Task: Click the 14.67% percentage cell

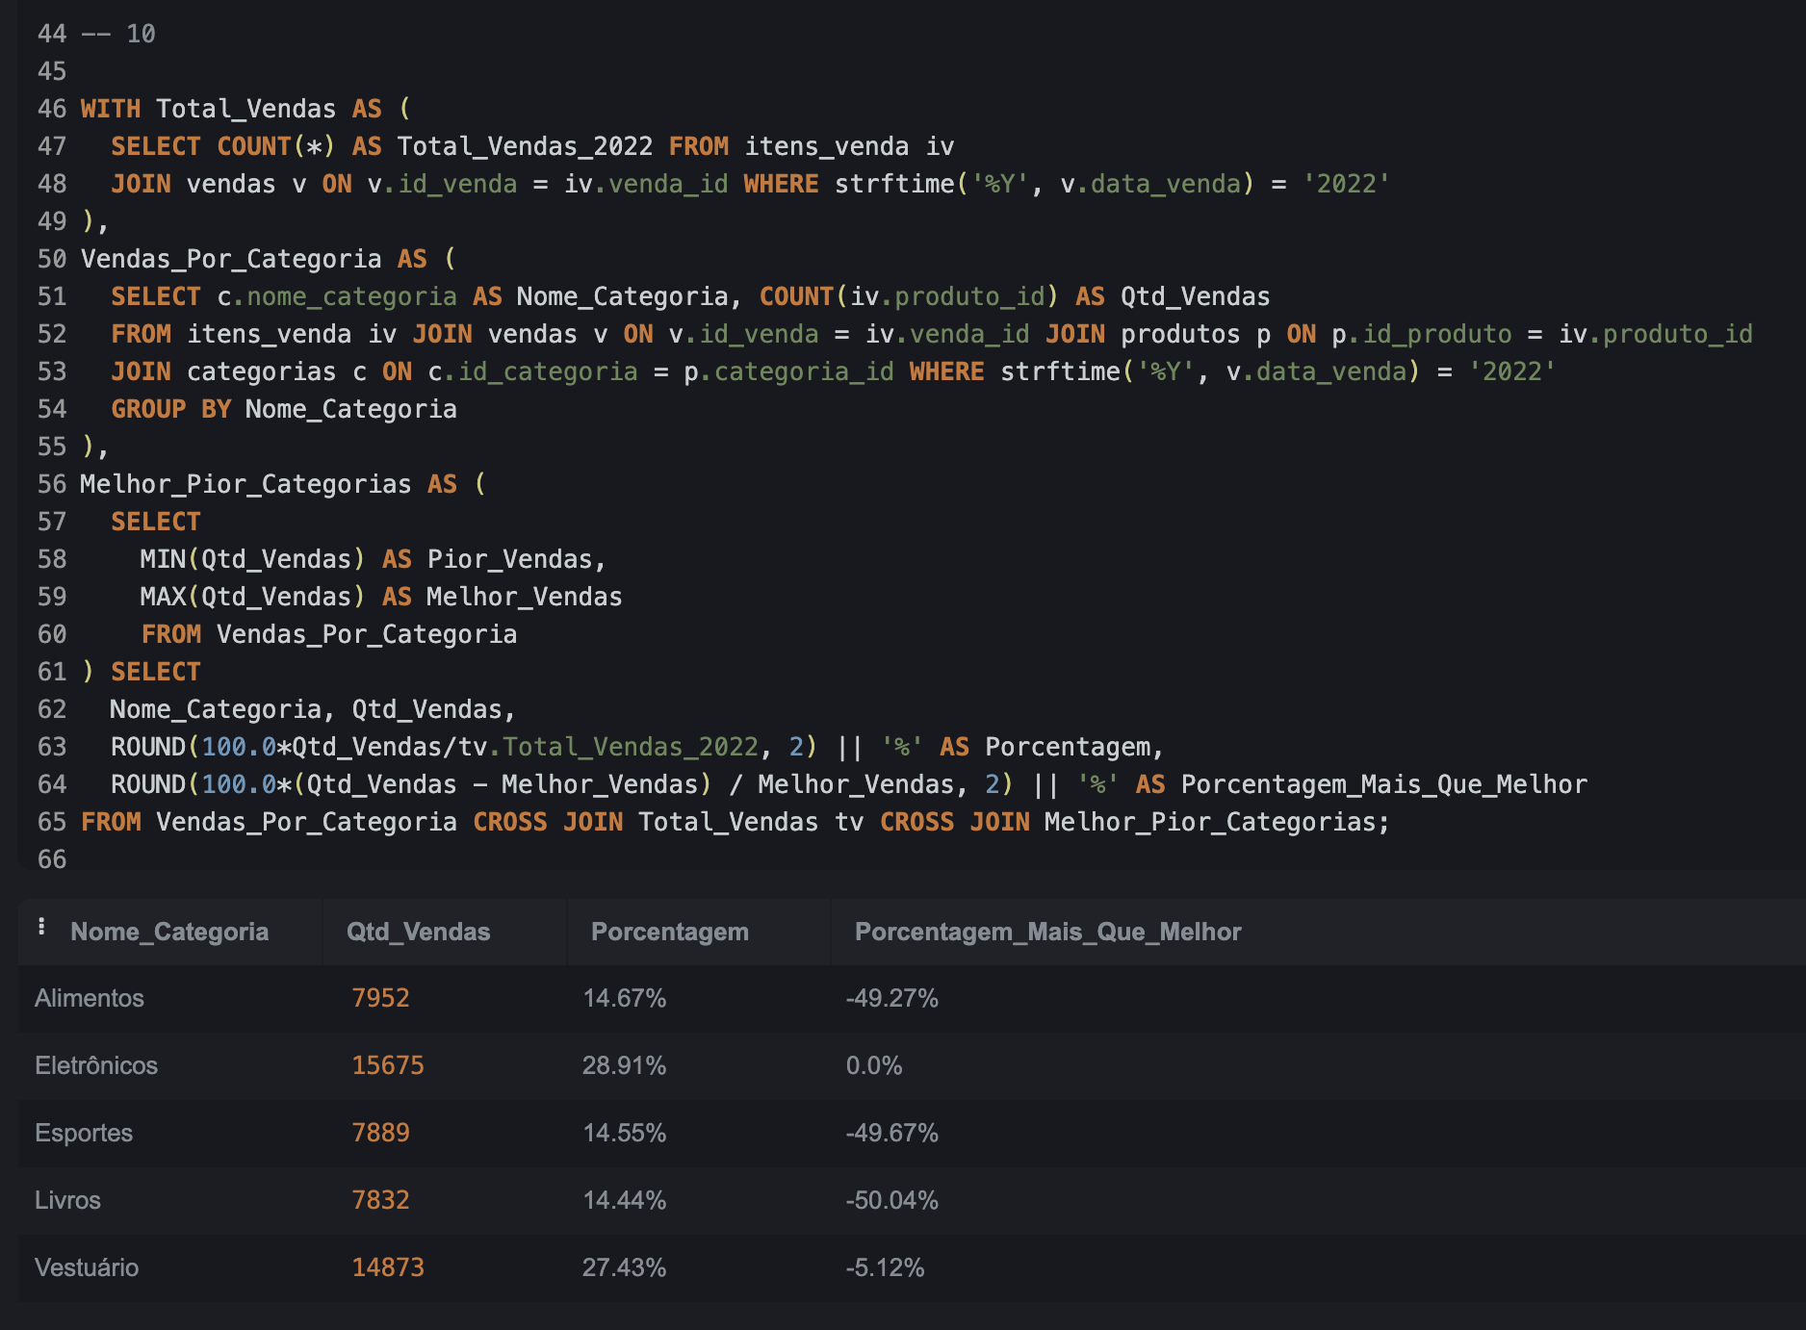Action: click(x=625, y=998)
